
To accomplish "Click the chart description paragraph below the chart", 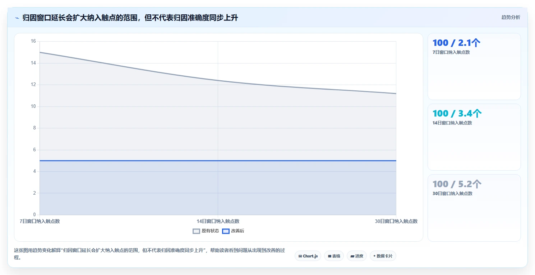I will [x=149, y=254].
